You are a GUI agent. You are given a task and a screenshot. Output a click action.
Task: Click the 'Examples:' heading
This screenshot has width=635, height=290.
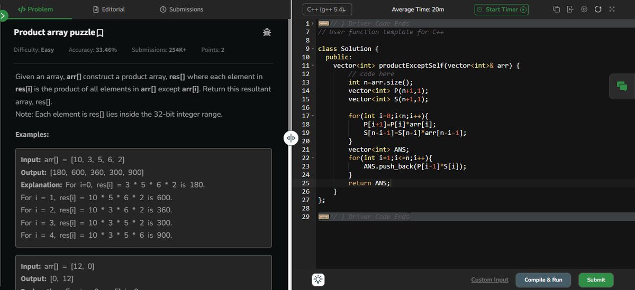click(32, 134)
